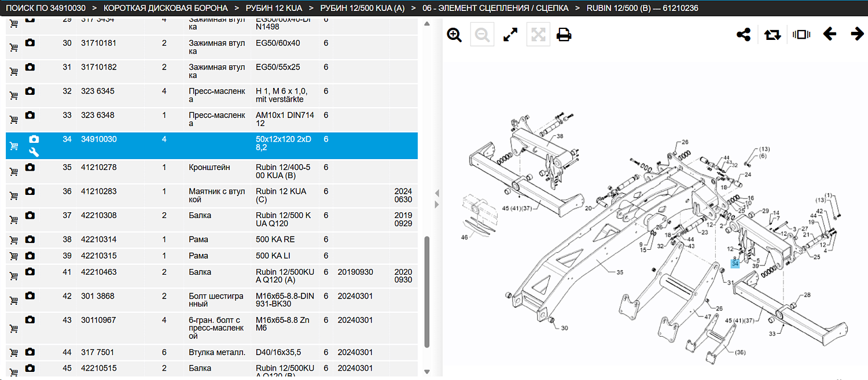Click scrollbar up arrow in parts list
868x380 pixels.
point(428,24)
